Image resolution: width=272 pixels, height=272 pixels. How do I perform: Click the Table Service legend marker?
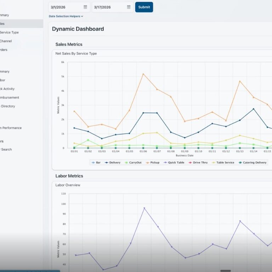point(213,163)
